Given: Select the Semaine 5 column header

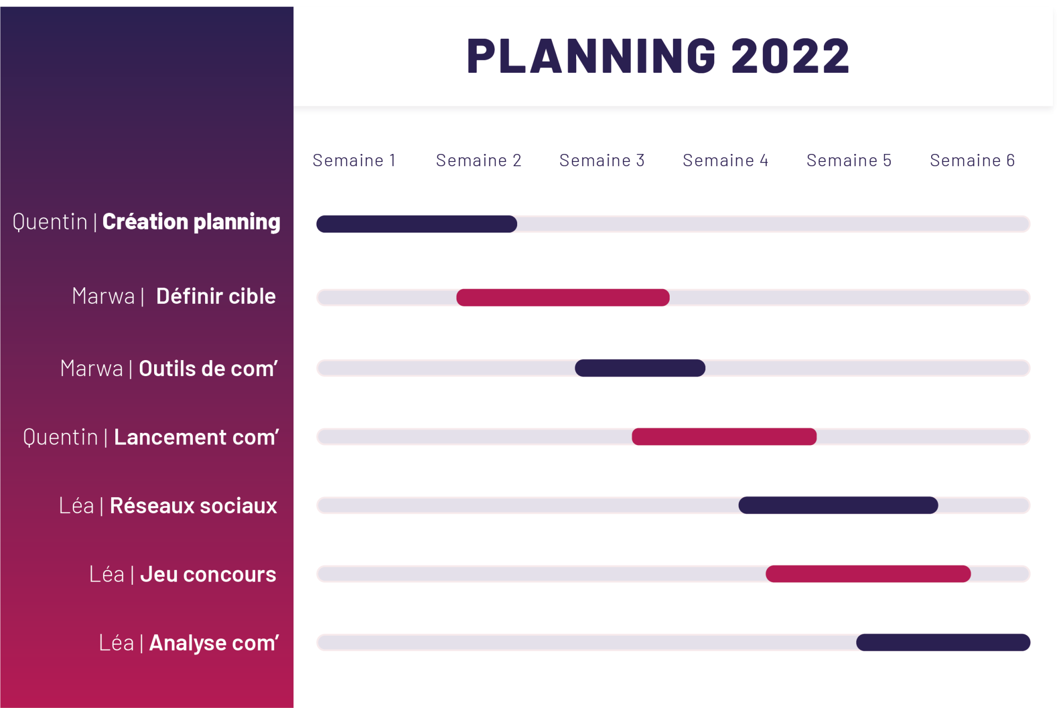Looking at the screenshot, I should [849, 160].
